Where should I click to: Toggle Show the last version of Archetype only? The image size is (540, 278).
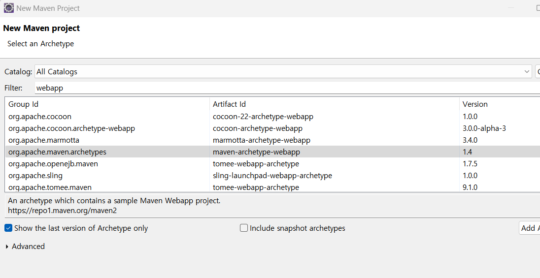coord(8,228)
